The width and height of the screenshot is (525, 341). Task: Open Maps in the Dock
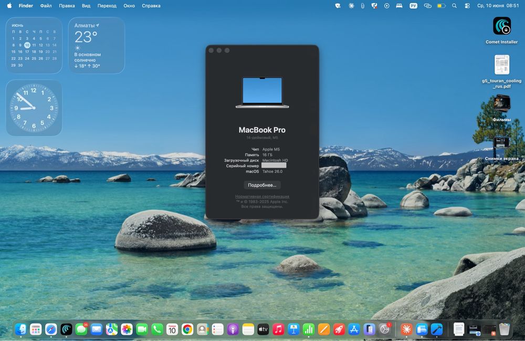coord(112,329)
